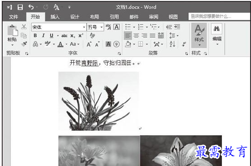Switch to the 引用 ribbon tab
This screenshot has width=251, height=166.
[x=114, y=17]
